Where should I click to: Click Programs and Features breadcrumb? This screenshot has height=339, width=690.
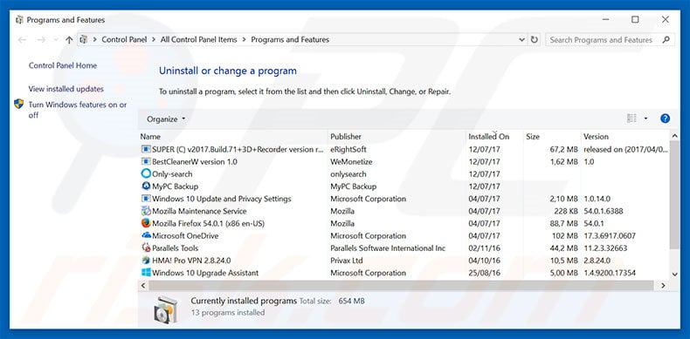click(x=290, y=39)
